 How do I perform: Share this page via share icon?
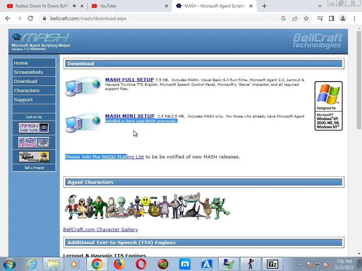(x=295, y=18)
